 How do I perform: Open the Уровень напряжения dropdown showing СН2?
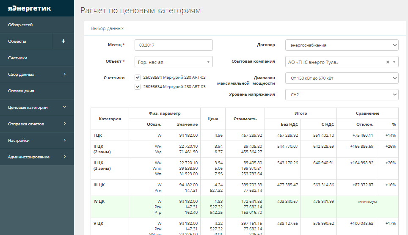point(342,94)
